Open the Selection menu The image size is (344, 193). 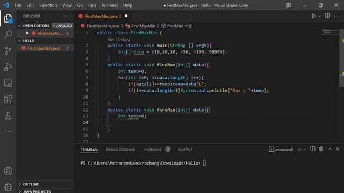[x=48, y=5]
